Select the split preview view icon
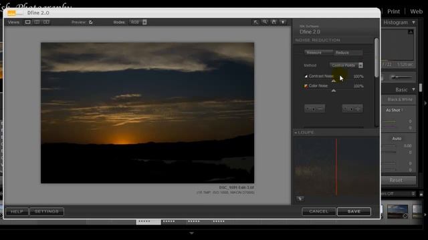The height and width of the screenshot is (240, 428). pyautogui.click(x=37, y=22)
